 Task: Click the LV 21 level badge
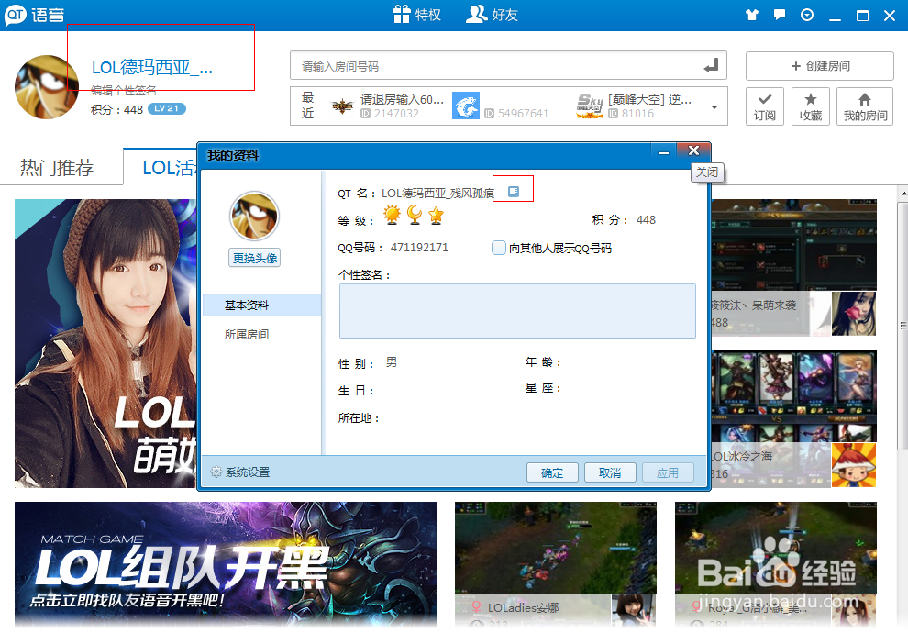click(x=167, y=108)
